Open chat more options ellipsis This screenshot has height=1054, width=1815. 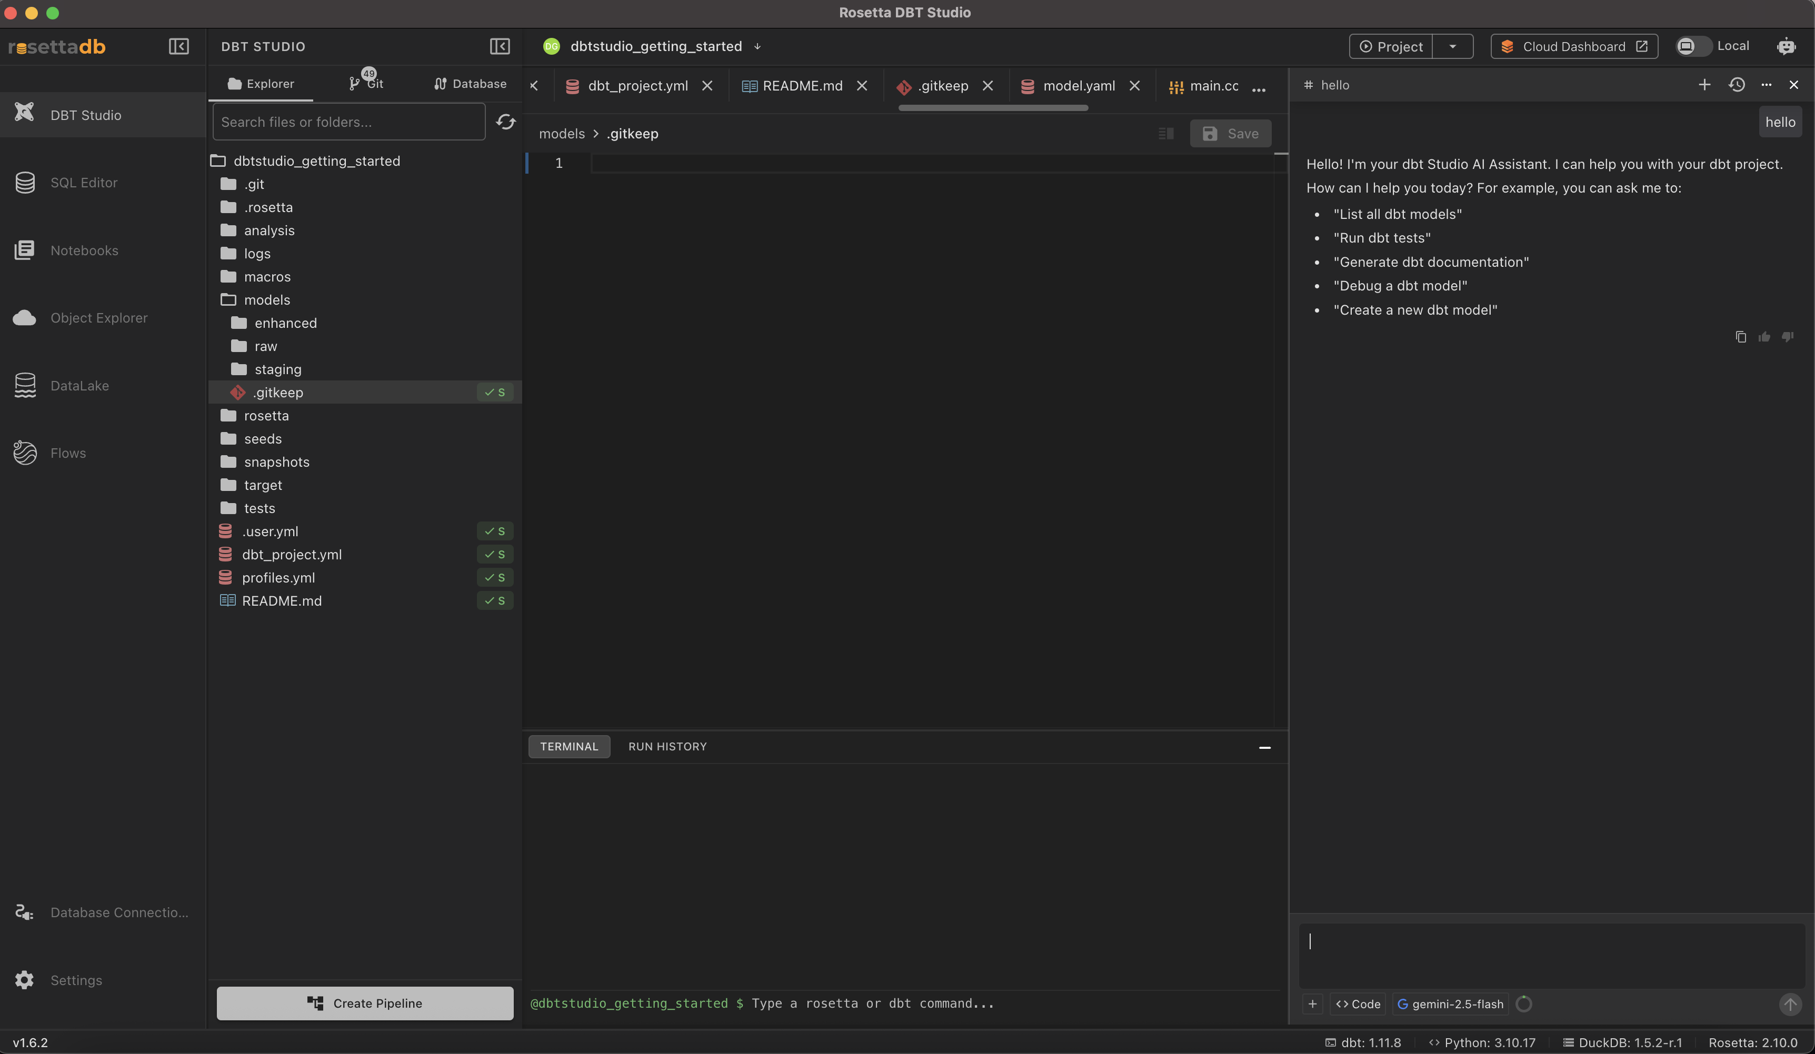tap(1766, 85)
